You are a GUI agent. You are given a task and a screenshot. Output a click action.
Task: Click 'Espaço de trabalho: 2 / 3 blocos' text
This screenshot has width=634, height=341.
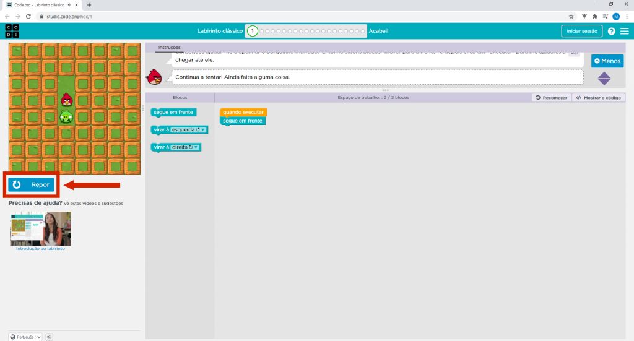click(x=373, y=97)
